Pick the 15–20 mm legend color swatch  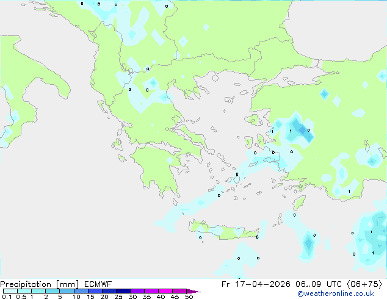pyautogui.click(x=95, y=291)
